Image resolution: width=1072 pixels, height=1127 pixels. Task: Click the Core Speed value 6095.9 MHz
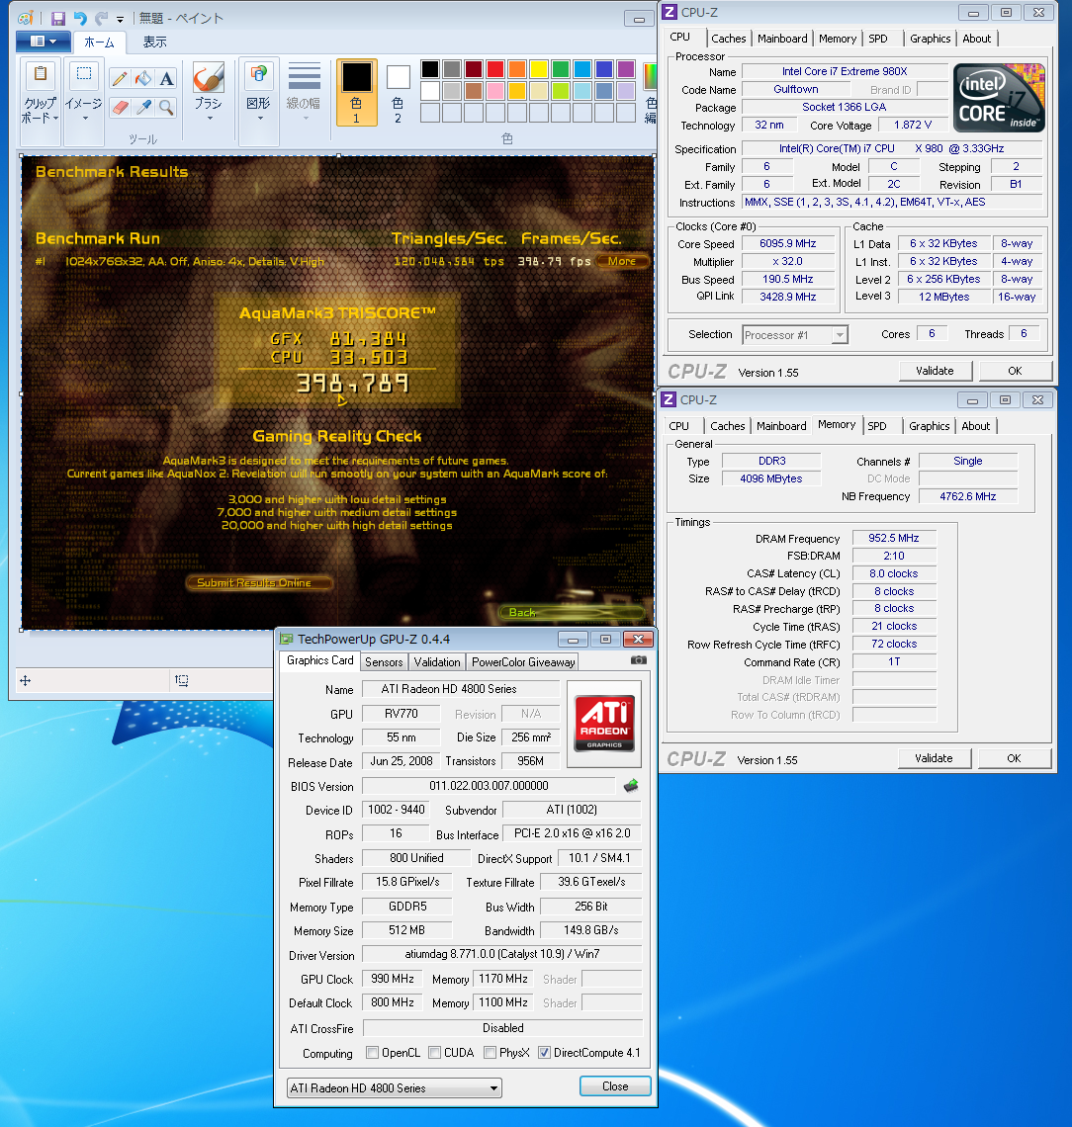789,243
